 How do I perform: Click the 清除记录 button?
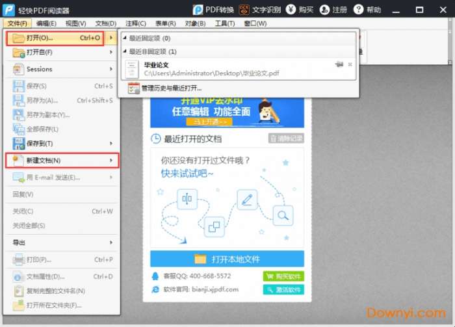286,138
